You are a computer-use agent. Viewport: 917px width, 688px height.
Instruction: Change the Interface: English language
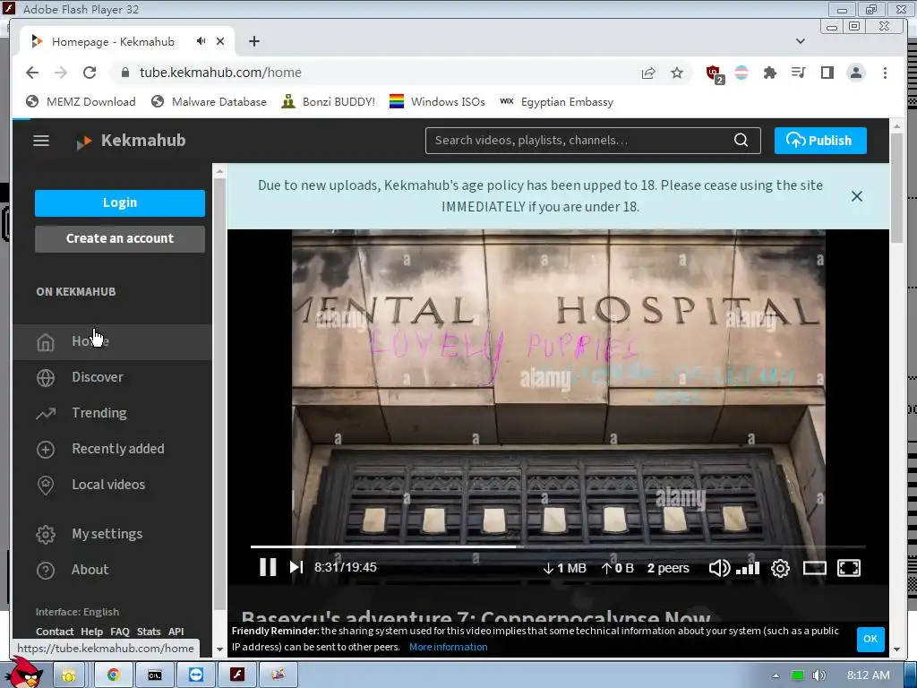[x=77, y=612]
